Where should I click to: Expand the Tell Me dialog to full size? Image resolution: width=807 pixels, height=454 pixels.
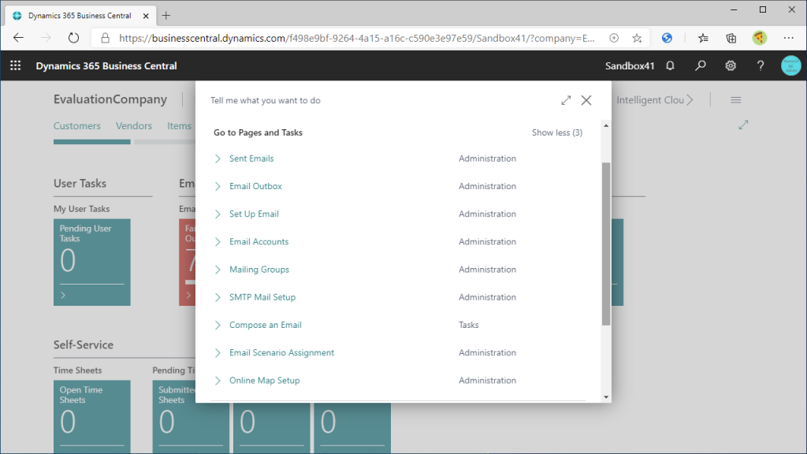click(566, 100)
